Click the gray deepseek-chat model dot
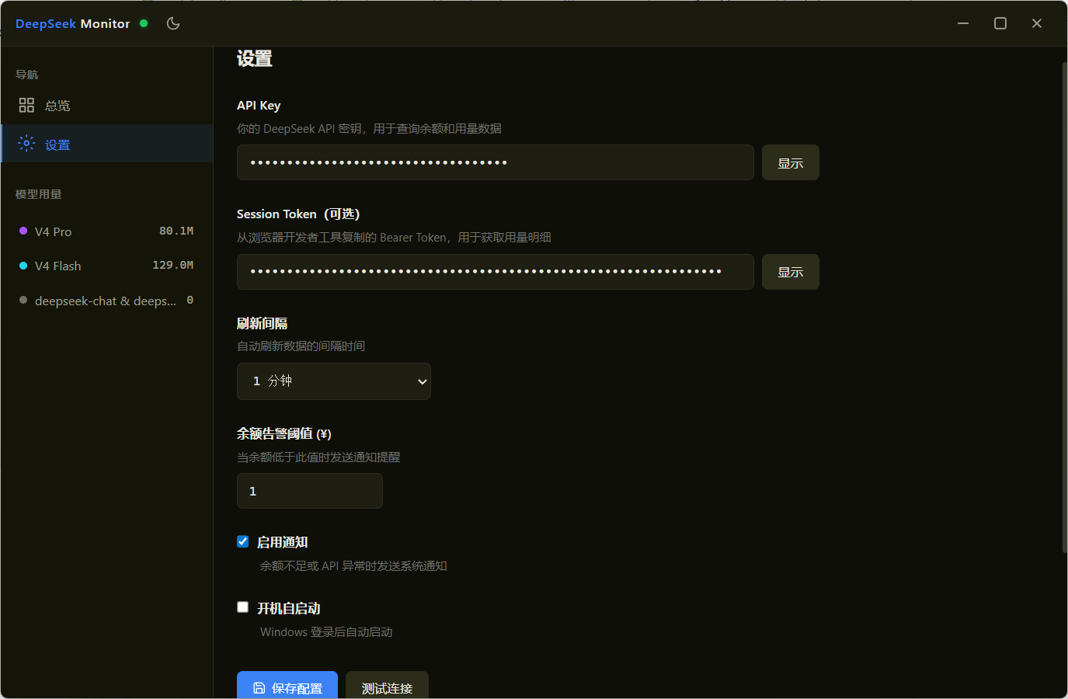Screen dimensions: 1068x699 (x=23, y=300)
